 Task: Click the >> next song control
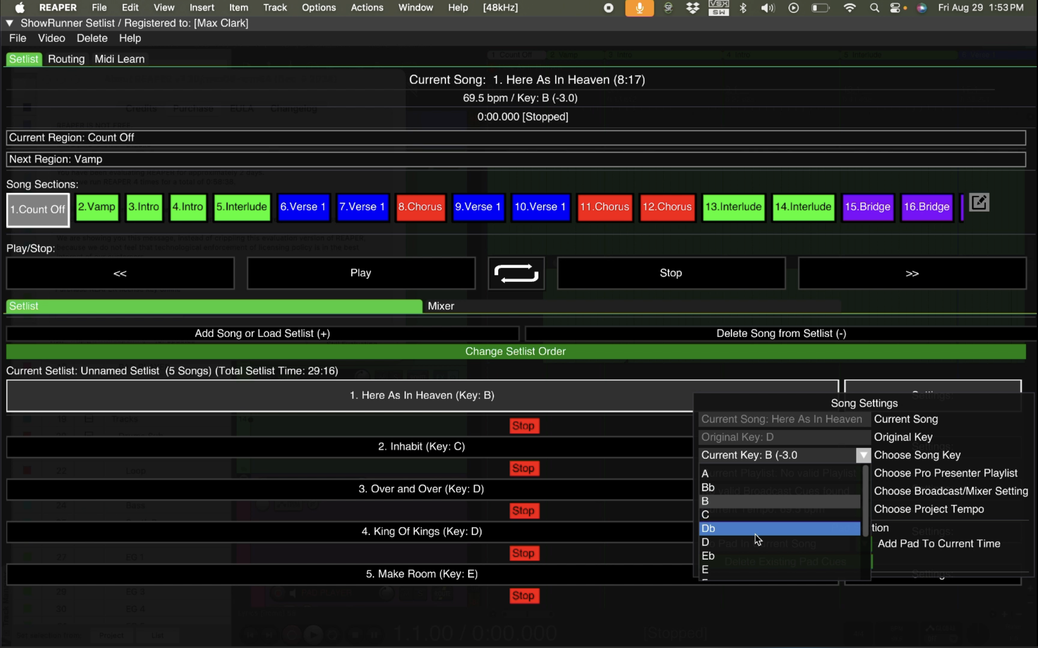pos(912,273)
